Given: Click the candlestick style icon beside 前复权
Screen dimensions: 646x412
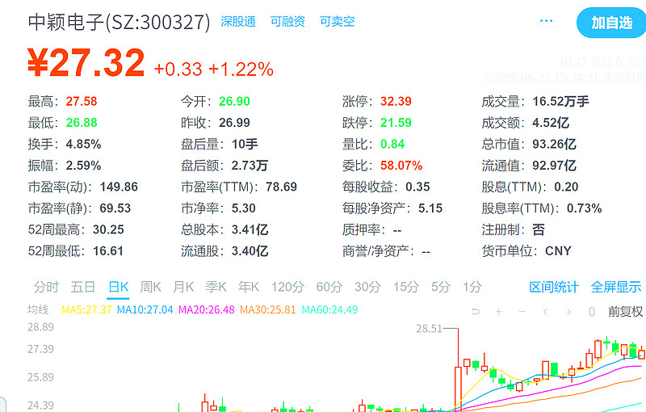Looking at the screenshot, I should 592,312.
